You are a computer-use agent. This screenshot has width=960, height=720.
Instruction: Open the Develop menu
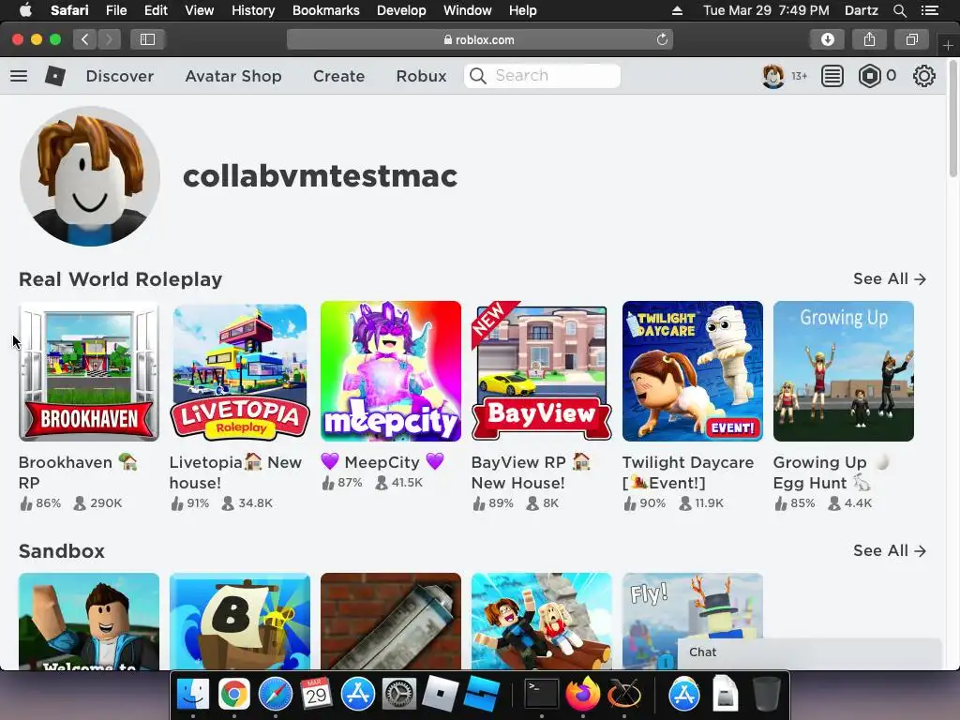click(401, 10)
